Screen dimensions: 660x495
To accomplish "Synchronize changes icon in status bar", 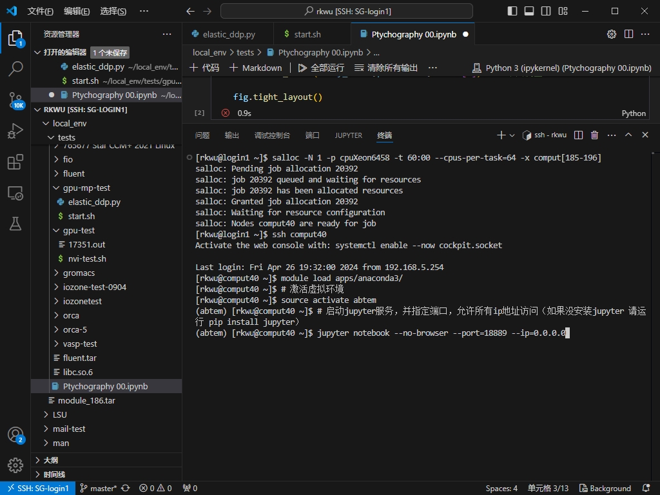I will (x=126, y=489).
